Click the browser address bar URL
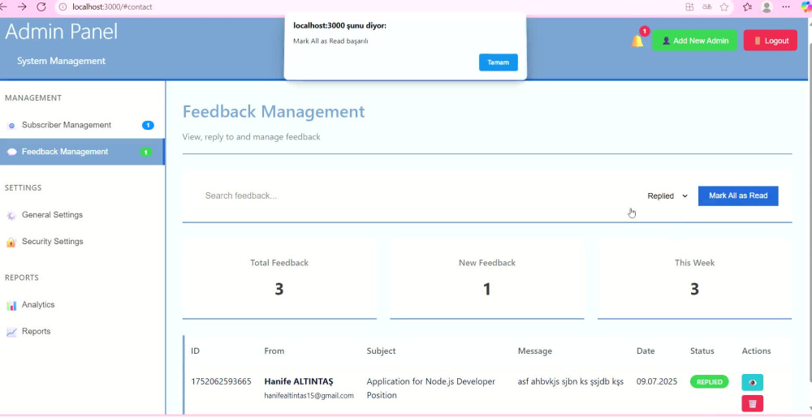The image size is (812, 417). 112,7
